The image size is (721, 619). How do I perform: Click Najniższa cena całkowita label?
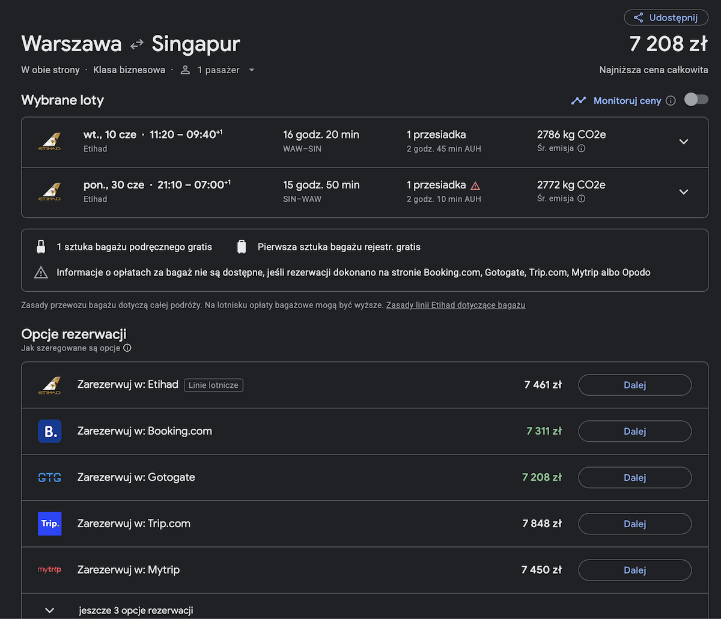click(654, 70)
